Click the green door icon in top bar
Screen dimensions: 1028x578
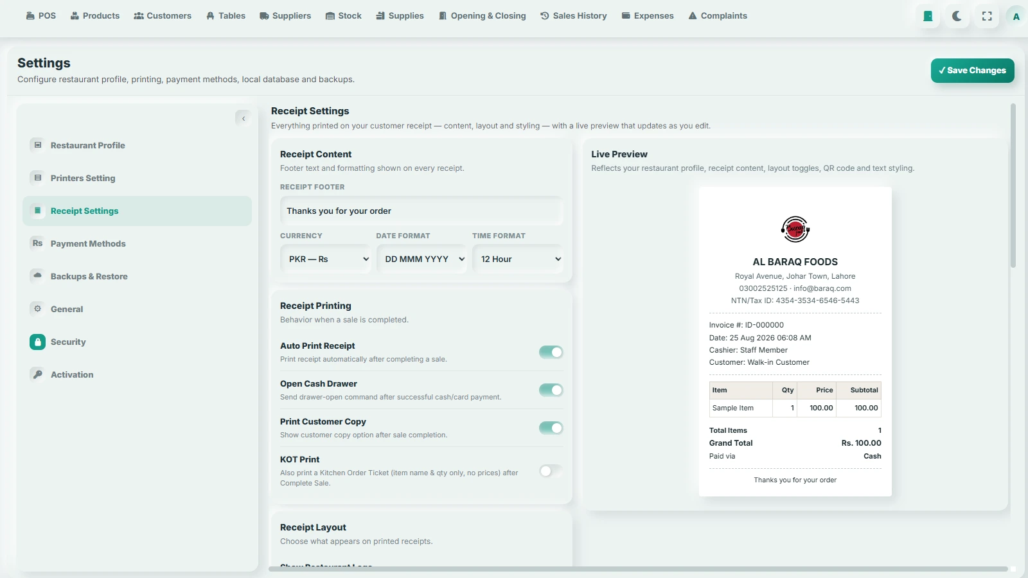tap(928, 16)
